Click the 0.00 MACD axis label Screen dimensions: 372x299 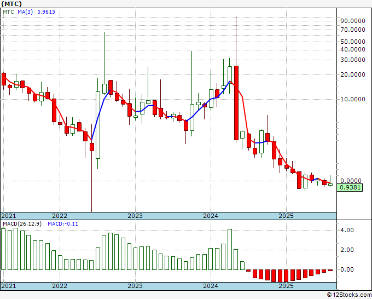point(347,269)
